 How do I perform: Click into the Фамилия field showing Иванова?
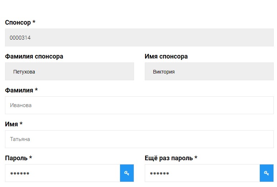[x=139, y=105]
